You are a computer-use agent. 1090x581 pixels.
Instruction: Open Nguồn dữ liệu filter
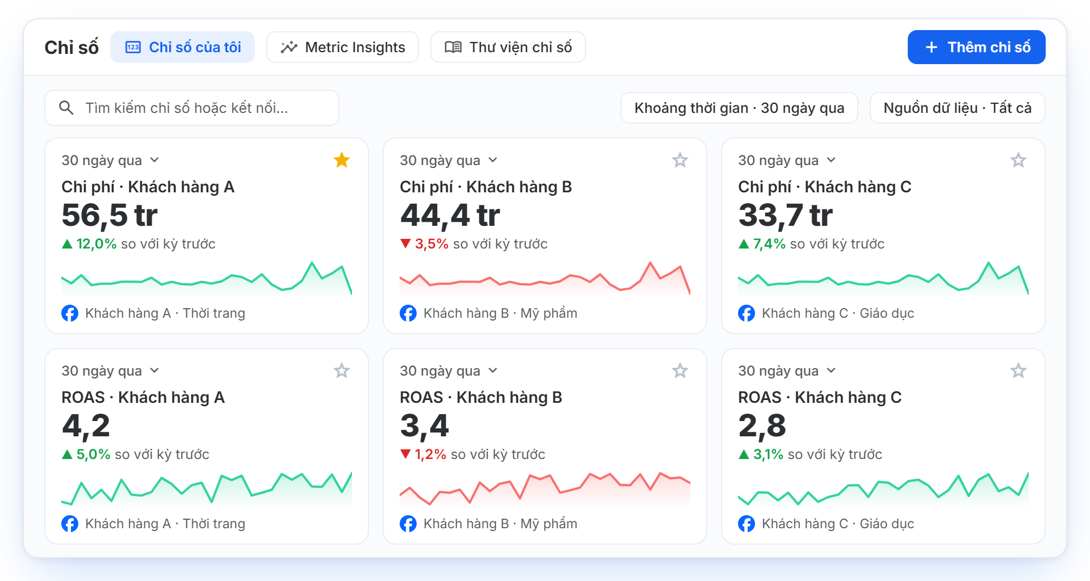[x=958, y=108]
